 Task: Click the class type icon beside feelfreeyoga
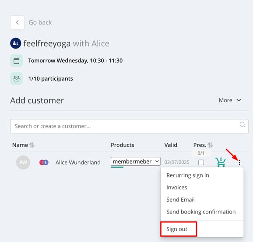16,43
